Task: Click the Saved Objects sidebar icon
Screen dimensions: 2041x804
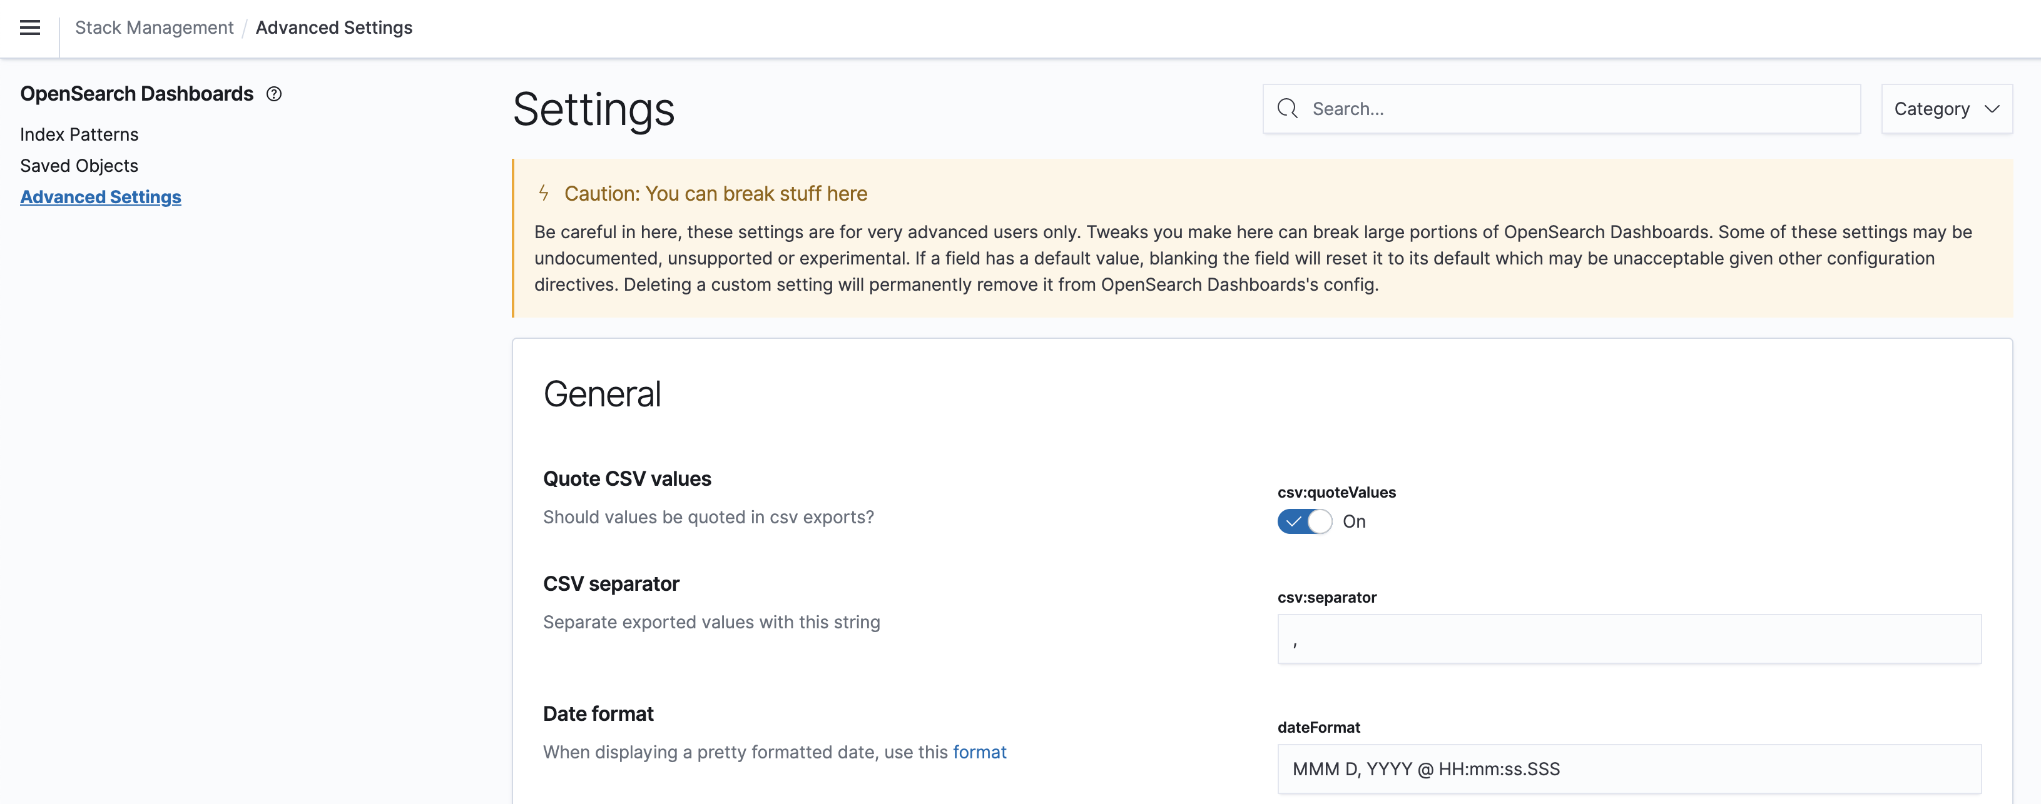Action: [x=79, y=165]
